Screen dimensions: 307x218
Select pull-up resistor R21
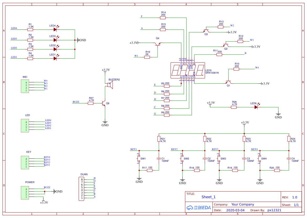(x=159, y=139)
